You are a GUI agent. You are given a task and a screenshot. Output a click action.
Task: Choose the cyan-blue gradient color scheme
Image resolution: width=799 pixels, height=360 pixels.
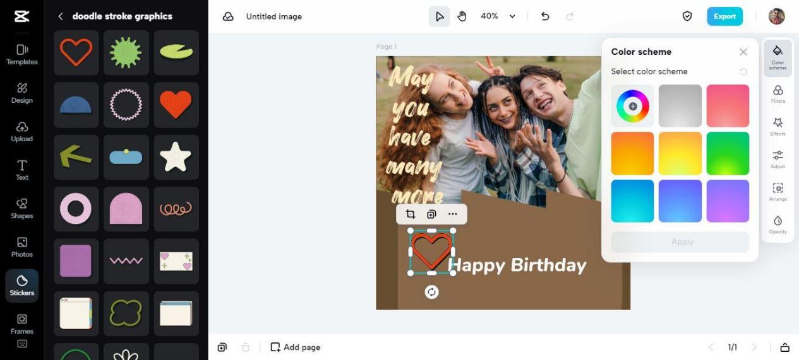(x=632, y=201)
